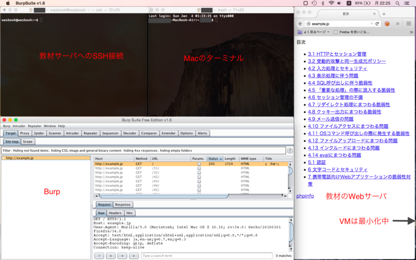416x260 pixels.
Task: Open link 4.4 SQL呼び出しに伴う脆弱性
Action: pos(340,83)
